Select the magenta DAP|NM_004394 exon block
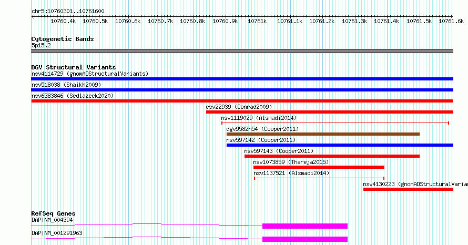 305,226
